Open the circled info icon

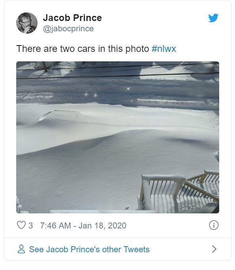coord(214,225)
